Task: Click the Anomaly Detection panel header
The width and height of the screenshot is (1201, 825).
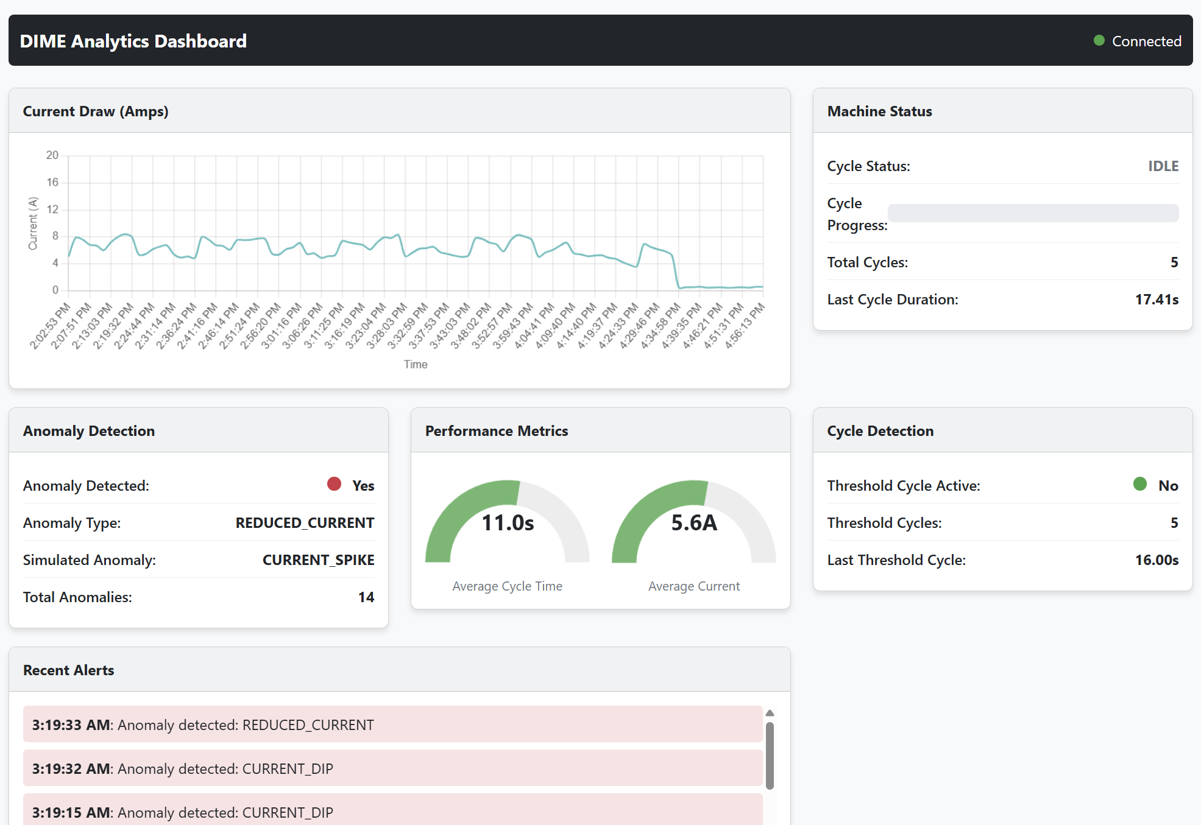Action: (89, 431)
